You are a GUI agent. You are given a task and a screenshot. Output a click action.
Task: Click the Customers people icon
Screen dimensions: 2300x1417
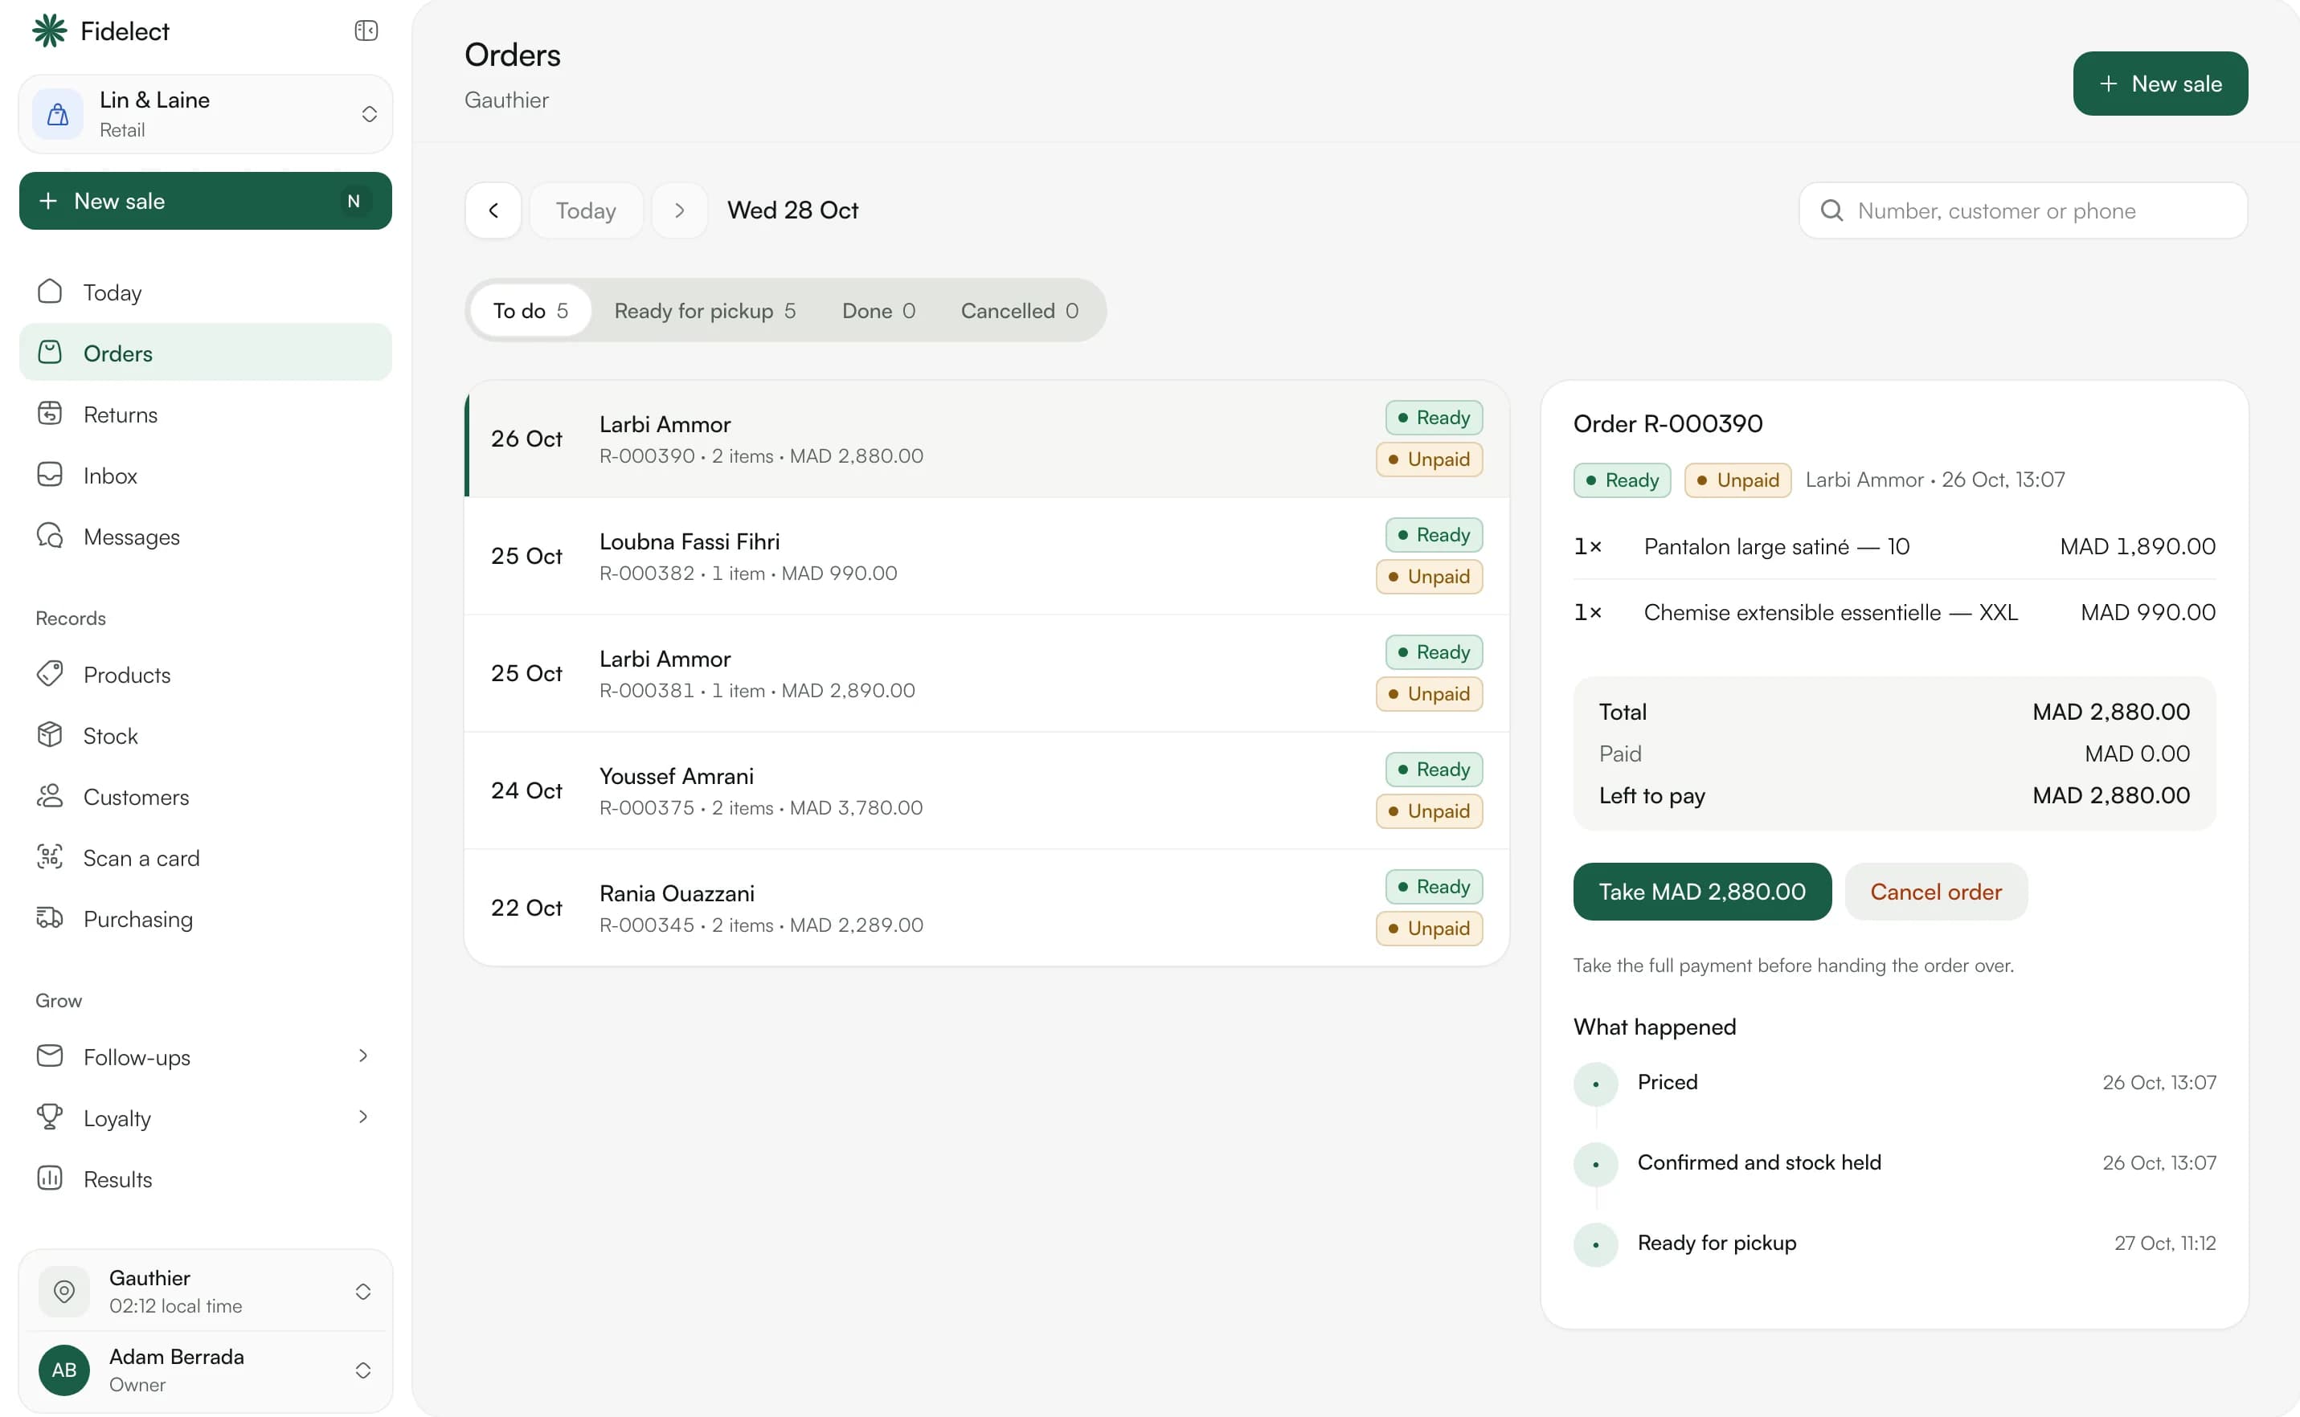[50, 795]
